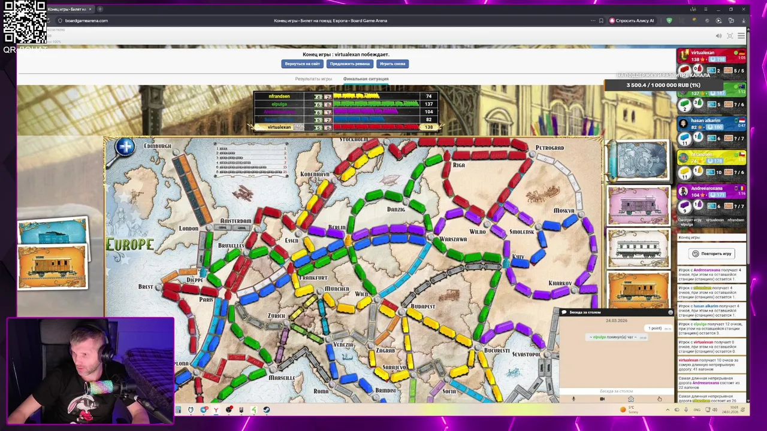The image size is (767, 431).
Task: Switch to 'Результаты игры' tab
Action: tap(313, 79)
